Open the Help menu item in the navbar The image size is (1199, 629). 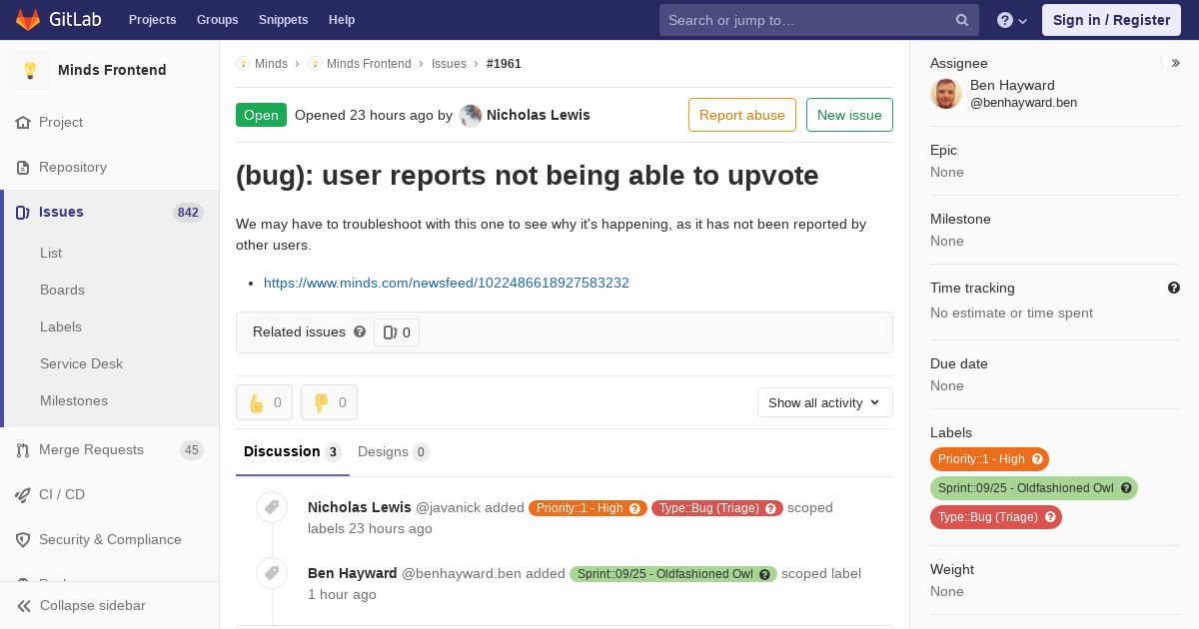pyautogui.click(x=342, y=20)
